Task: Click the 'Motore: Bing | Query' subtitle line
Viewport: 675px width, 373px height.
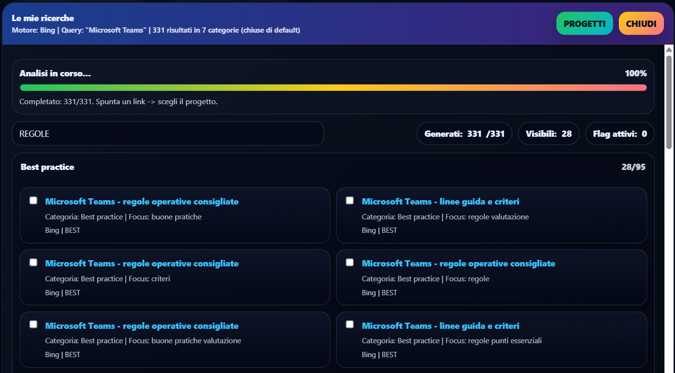Action: [156, 30]
